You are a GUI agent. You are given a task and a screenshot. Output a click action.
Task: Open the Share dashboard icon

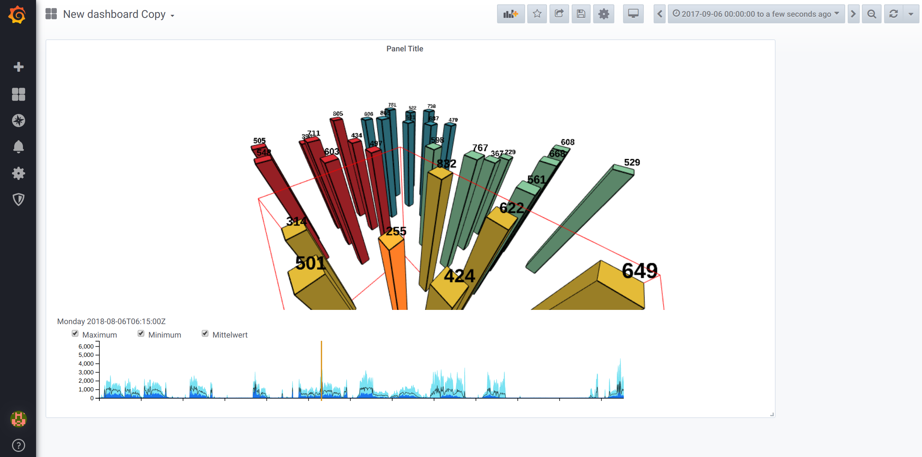(559, 14)
